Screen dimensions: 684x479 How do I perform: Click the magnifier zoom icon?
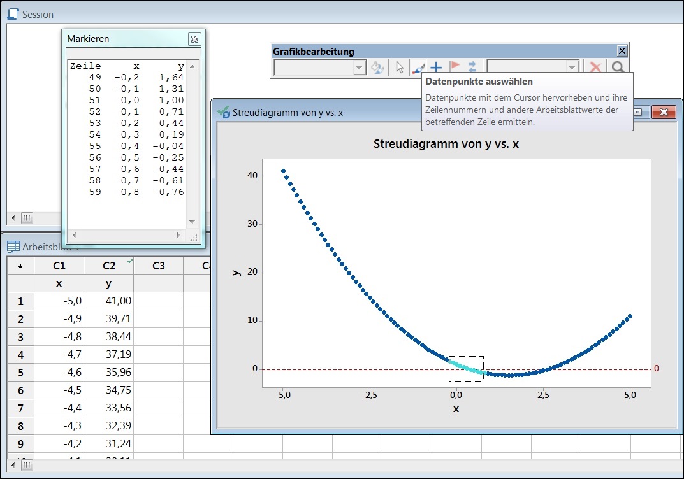(x=618, y=68)
